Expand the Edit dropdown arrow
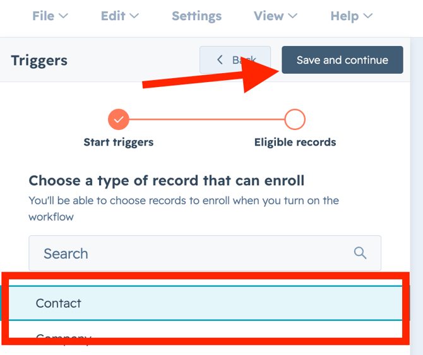 pos(134,16)
